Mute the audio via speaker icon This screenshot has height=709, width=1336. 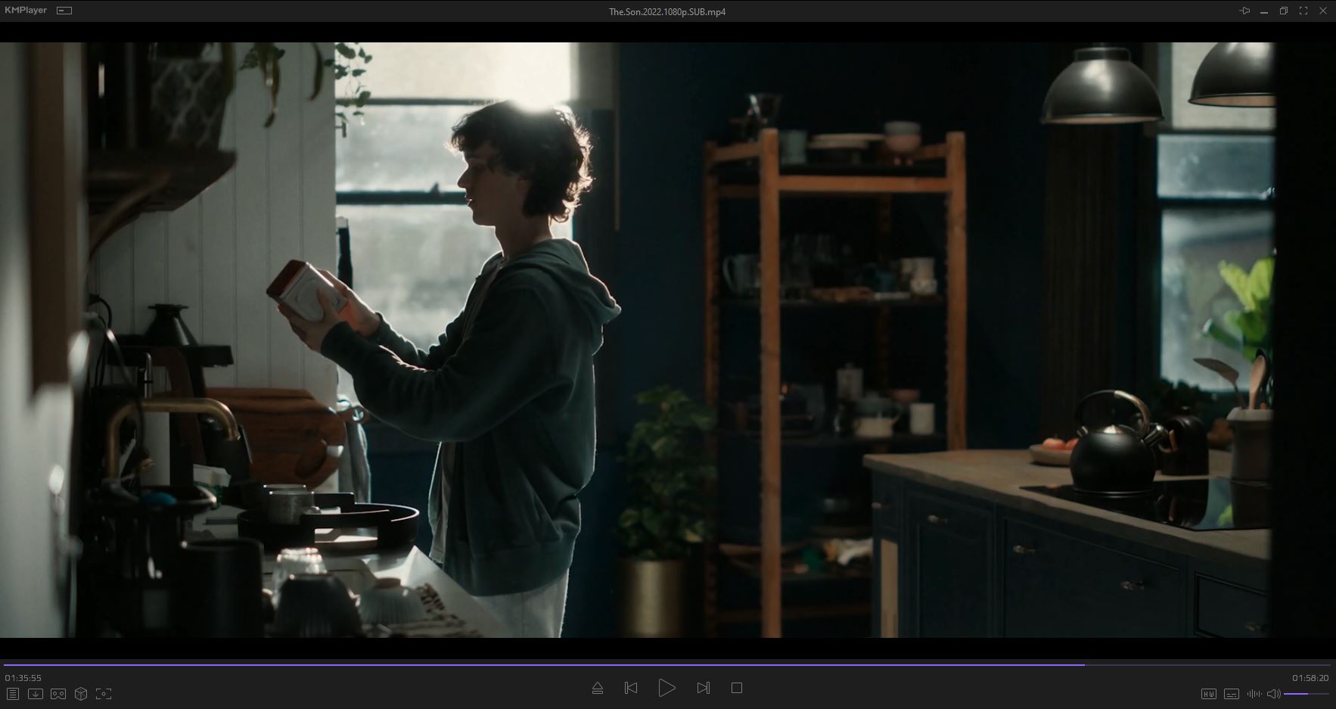tap(1273, 694)
